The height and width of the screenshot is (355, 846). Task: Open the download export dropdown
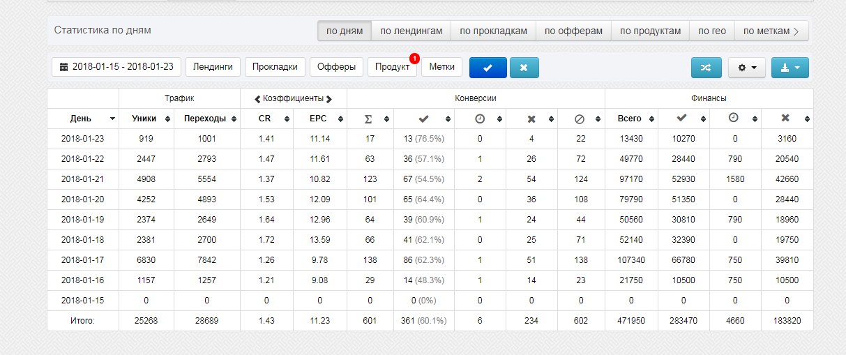(x=790, y=68)
